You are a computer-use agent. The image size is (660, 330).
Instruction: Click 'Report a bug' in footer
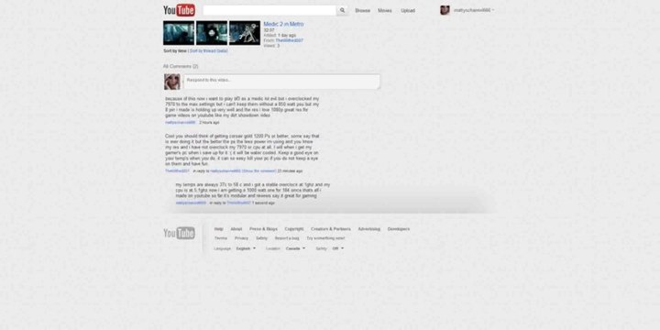(287, 238)
